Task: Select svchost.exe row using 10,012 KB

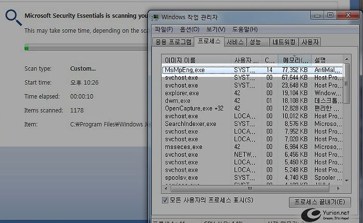Action: (253, 116)
